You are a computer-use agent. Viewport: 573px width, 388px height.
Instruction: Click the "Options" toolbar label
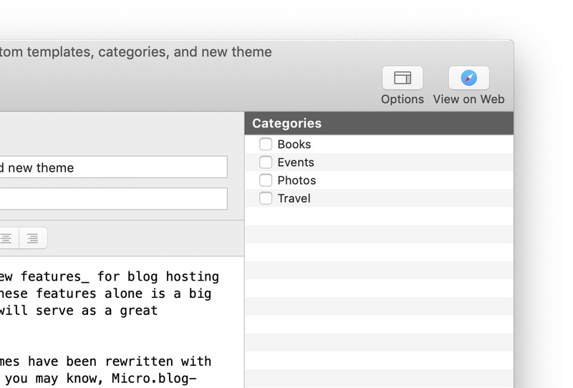click(403, 100)
